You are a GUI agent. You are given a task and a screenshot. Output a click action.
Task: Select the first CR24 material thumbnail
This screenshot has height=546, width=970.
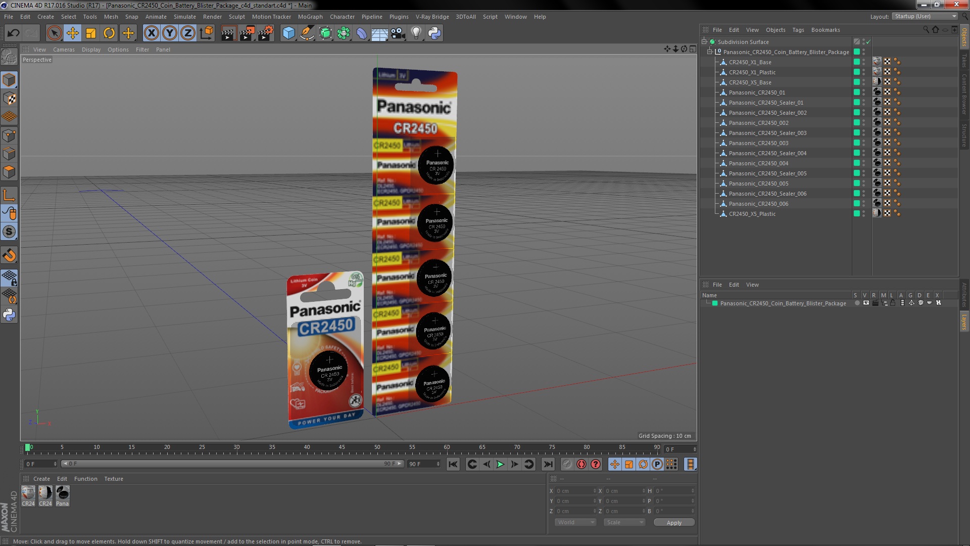click(28, 495)
